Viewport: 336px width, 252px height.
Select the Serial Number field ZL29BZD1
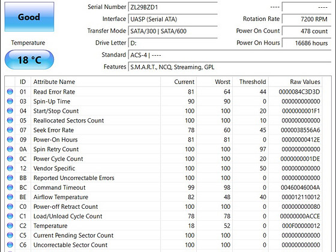pos(173,7)
